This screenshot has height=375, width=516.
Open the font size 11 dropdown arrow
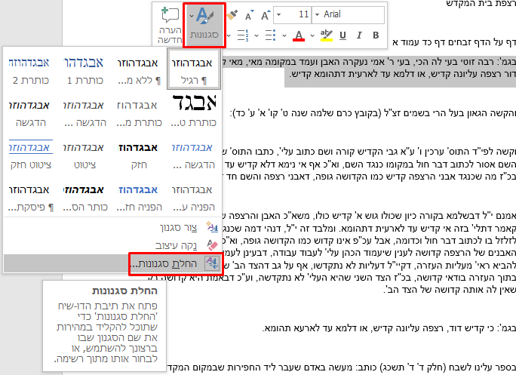[279, 15]
